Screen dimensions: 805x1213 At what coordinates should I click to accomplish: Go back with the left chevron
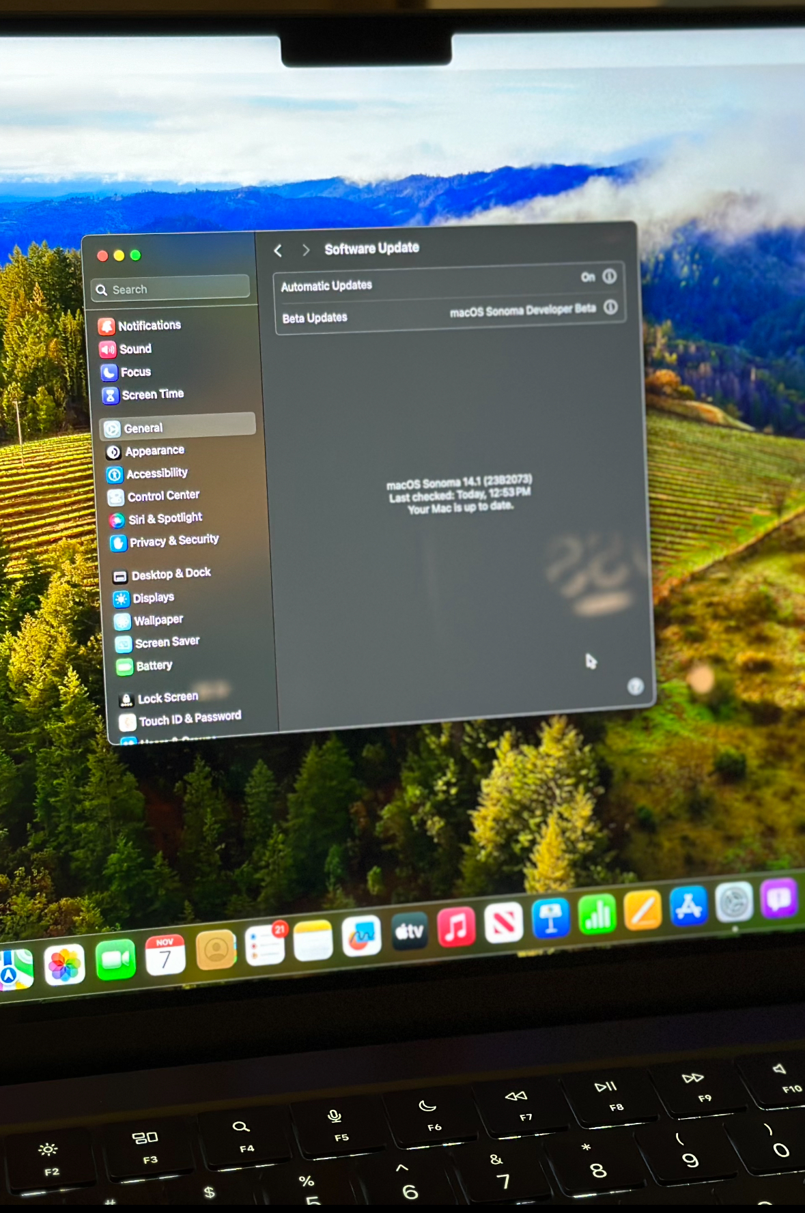(278, 251)
